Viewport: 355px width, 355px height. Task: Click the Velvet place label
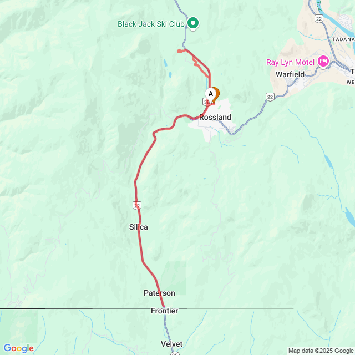click(171, 344)
